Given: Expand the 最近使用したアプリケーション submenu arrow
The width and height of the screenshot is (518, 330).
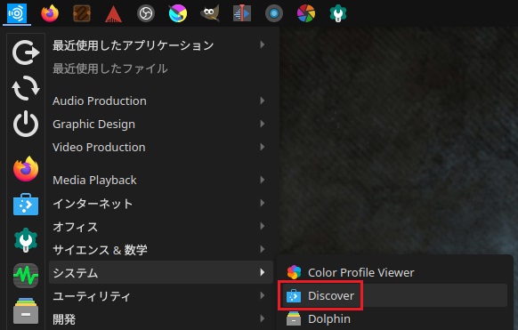Looking at the screenshot, I should tap(263, 44).
